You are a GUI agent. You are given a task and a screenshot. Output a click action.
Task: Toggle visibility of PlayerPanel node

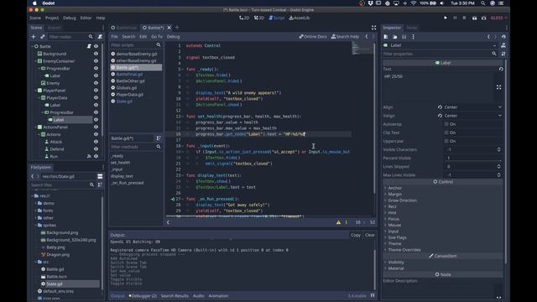tap(96, 91)
